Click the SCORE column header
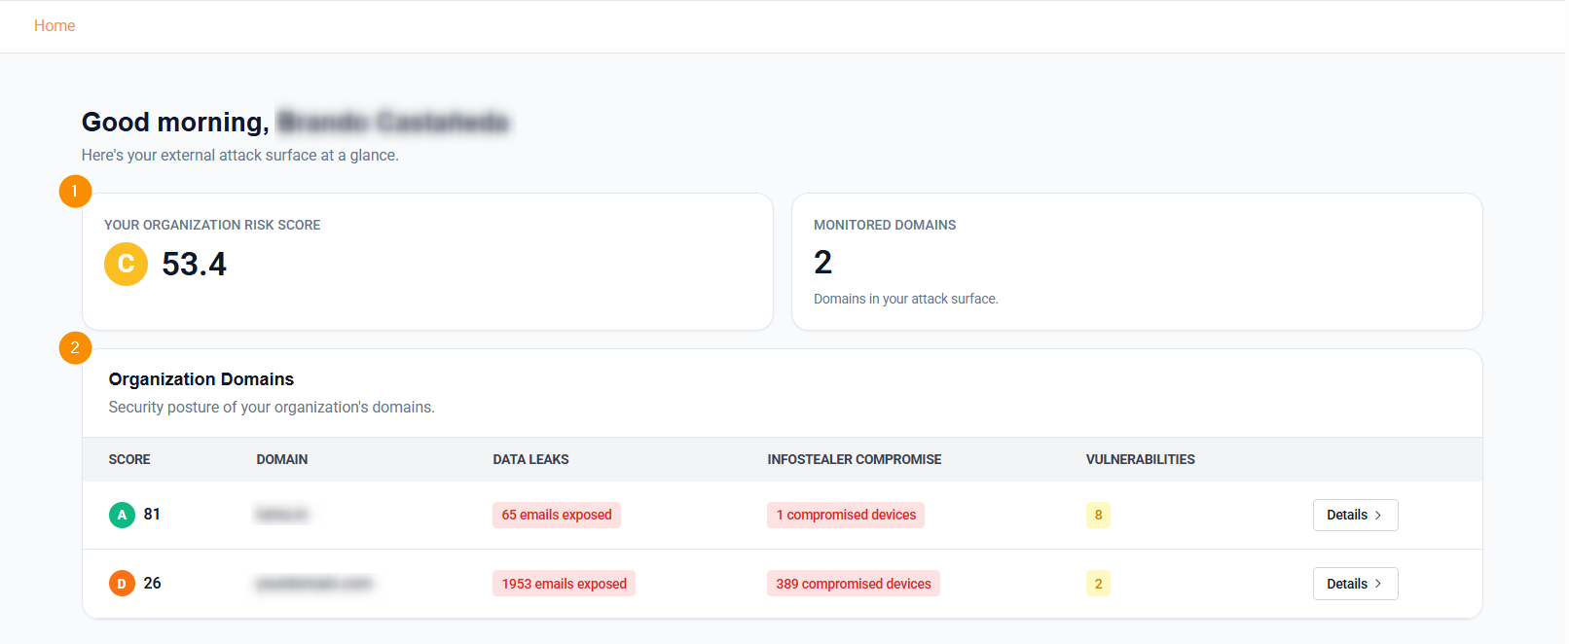 point(129,459)
